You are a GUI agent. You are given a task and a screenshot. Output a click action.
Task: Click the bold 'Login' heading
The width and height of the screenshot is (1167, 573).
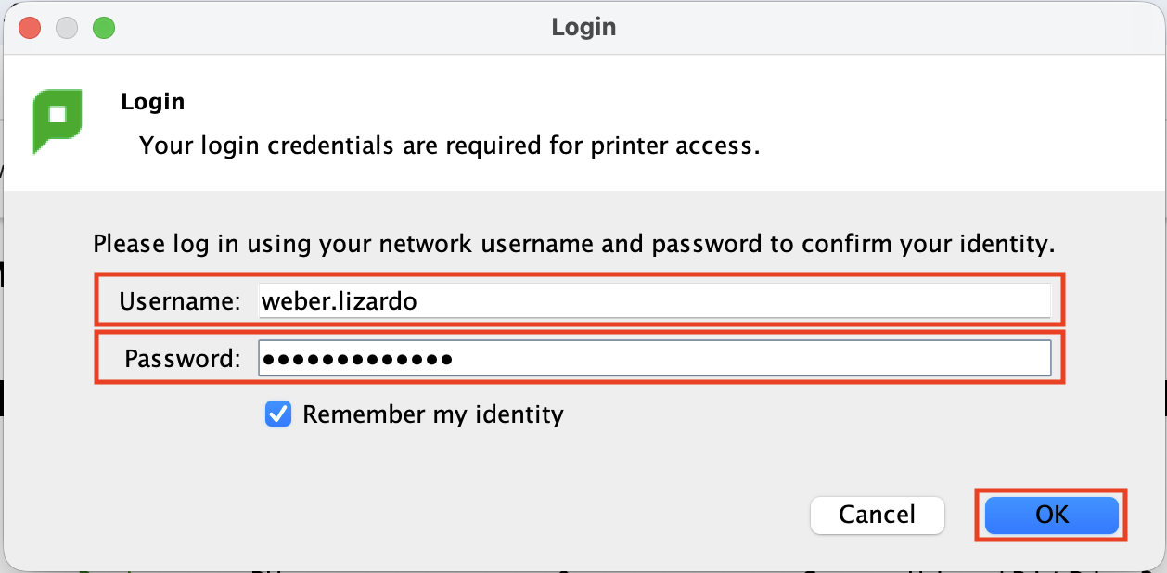point(153,101)
